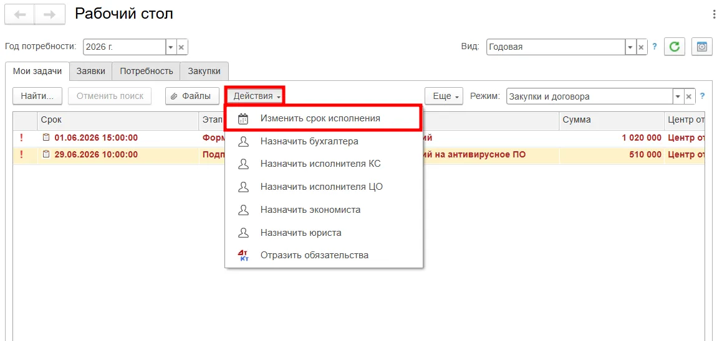Open the three-dot menu at top right
The width and height of the screenshot is (717, 341).
coord(714,14)
